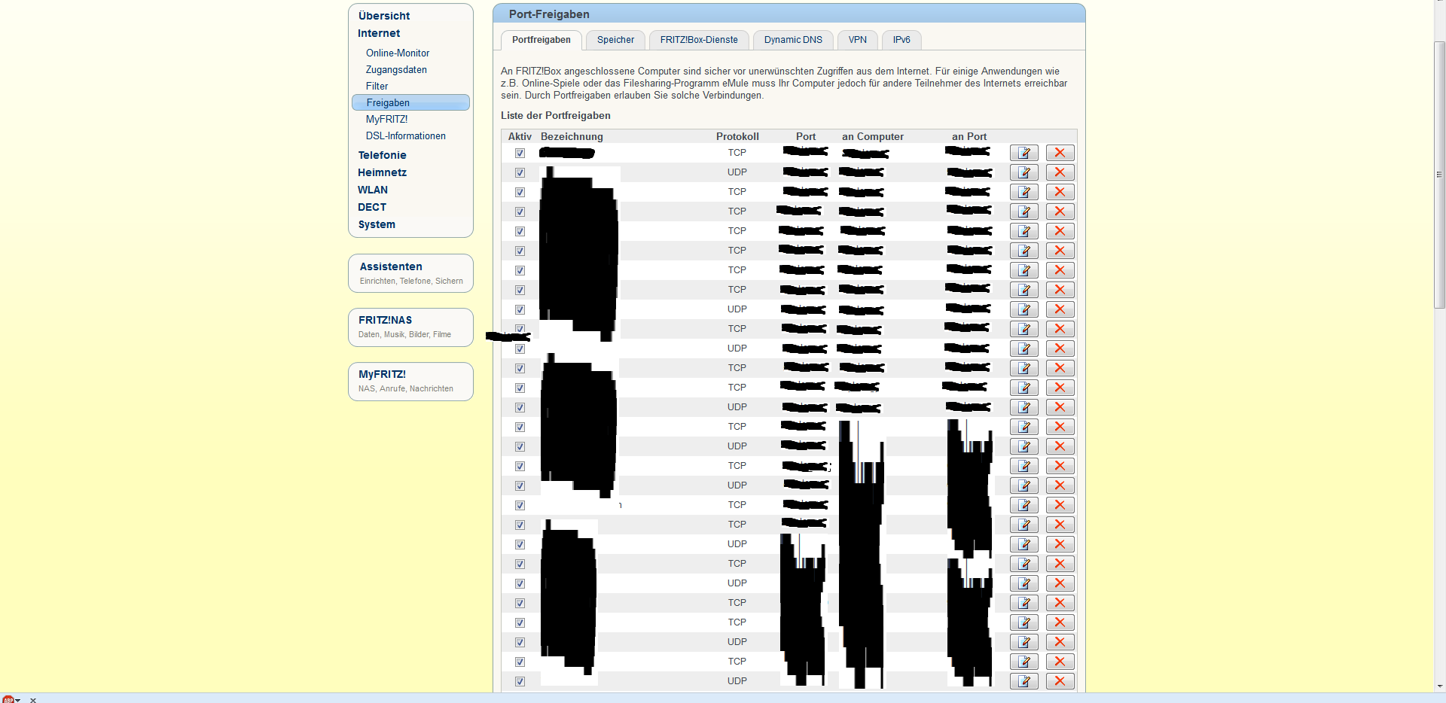This screenshot has height=703, width=1446.
Task: Toggle Aktiv checkbox of the last UDP row
Action: 520,681
